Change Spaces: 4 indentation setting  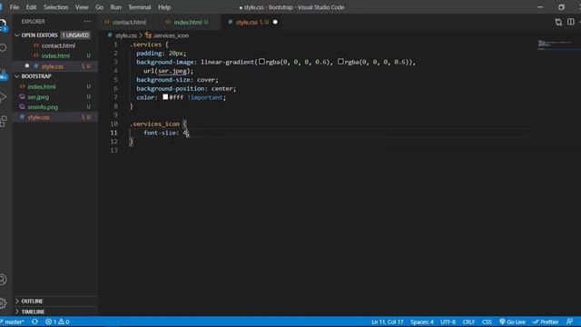[421, 322]
